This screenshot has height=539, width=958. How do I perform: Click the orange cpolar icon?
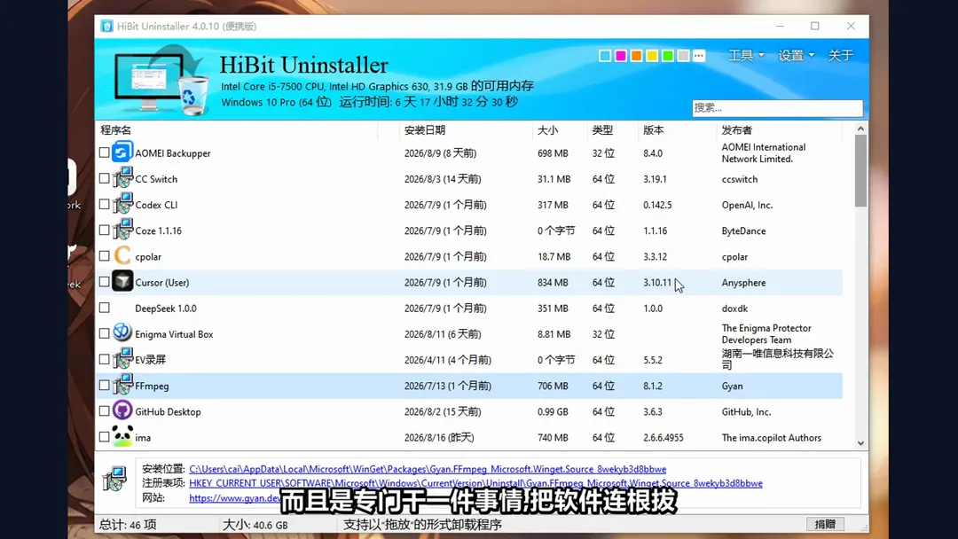coord(122,255)
